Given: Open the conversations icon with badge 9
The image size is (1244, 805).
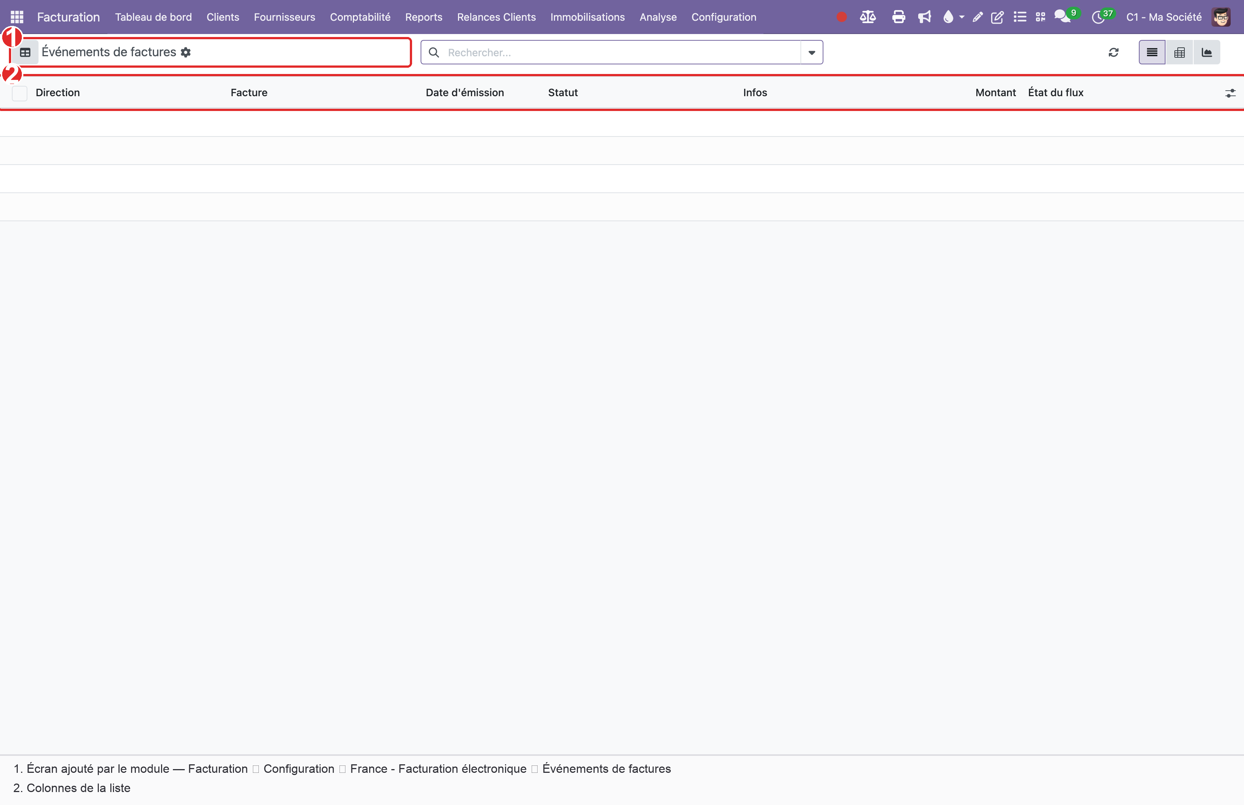Looking at the screenshot, I should coord(1064,16).
